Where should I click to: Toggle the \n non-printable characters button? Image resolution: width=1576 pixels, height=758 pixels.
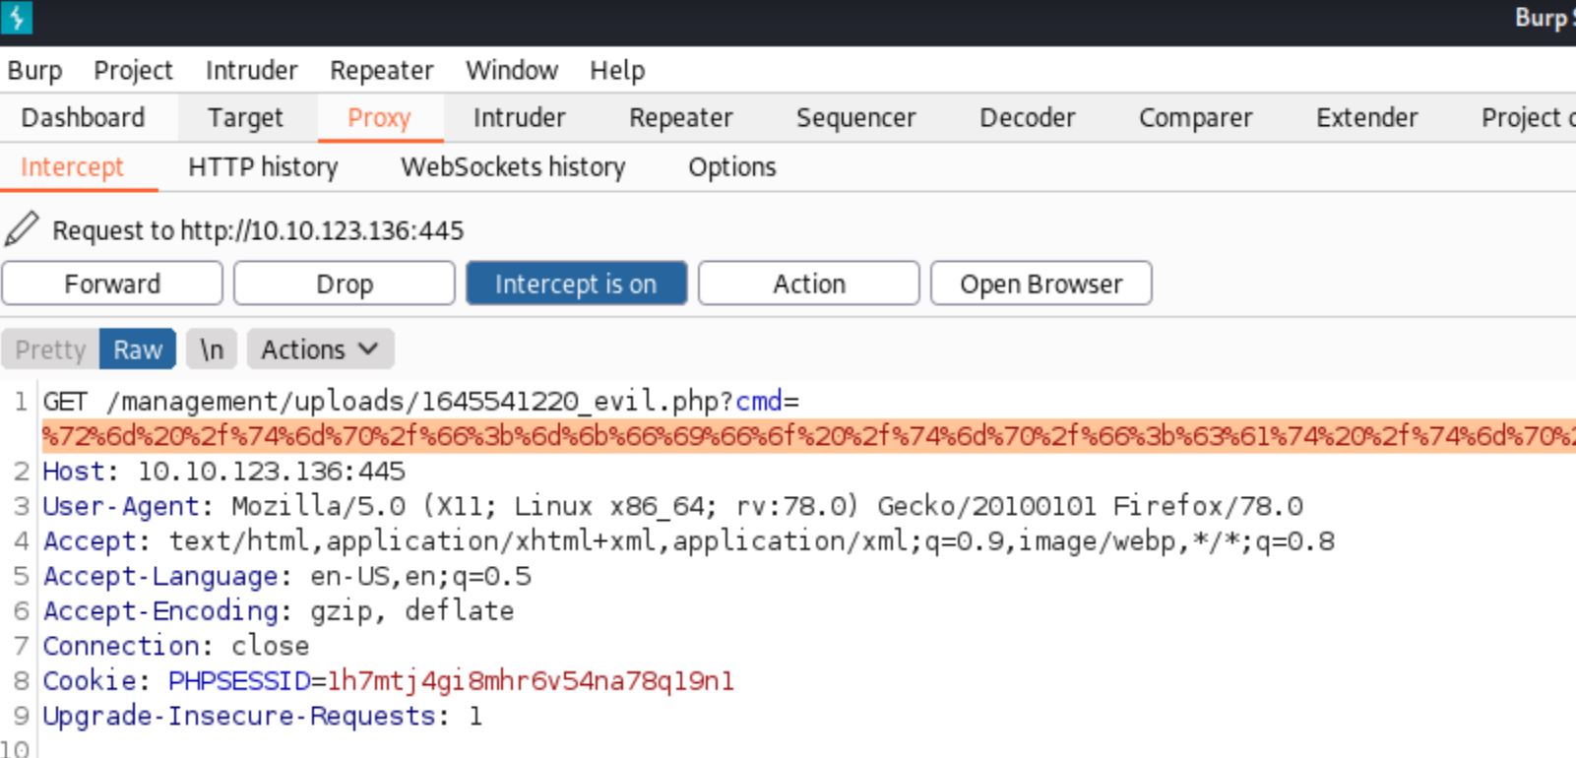[212, 349]
